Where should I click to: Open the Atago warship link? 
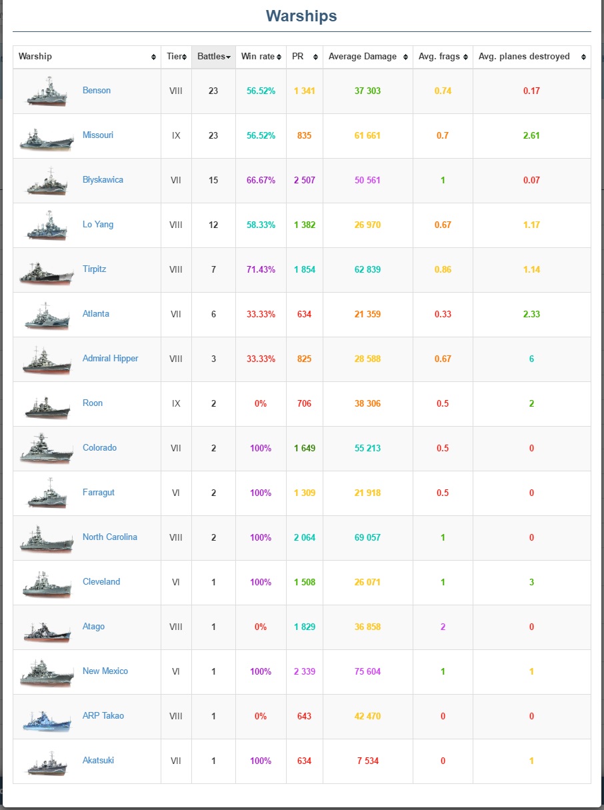coord(93,626)
